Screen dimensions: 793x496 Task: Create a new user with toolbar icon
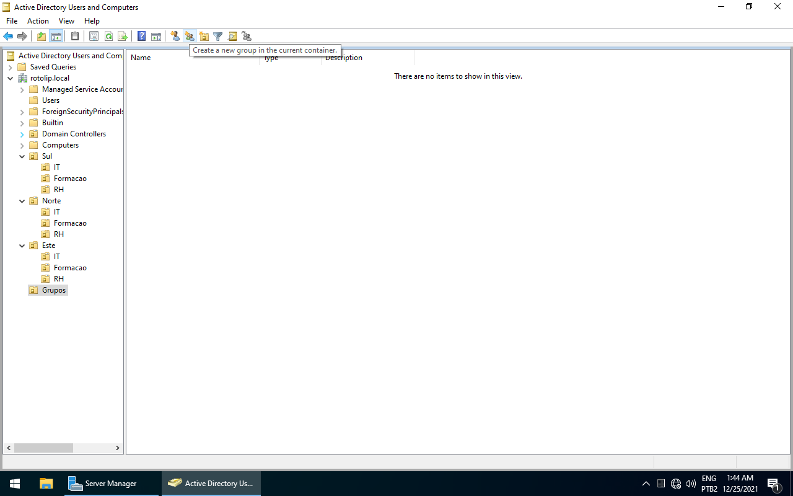pyautogui.click(x=175, y=37)
